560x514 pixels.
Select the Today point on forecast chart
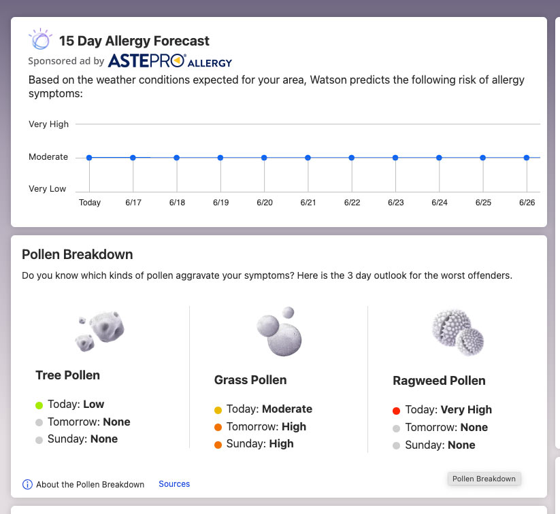[x=89, y=158]
